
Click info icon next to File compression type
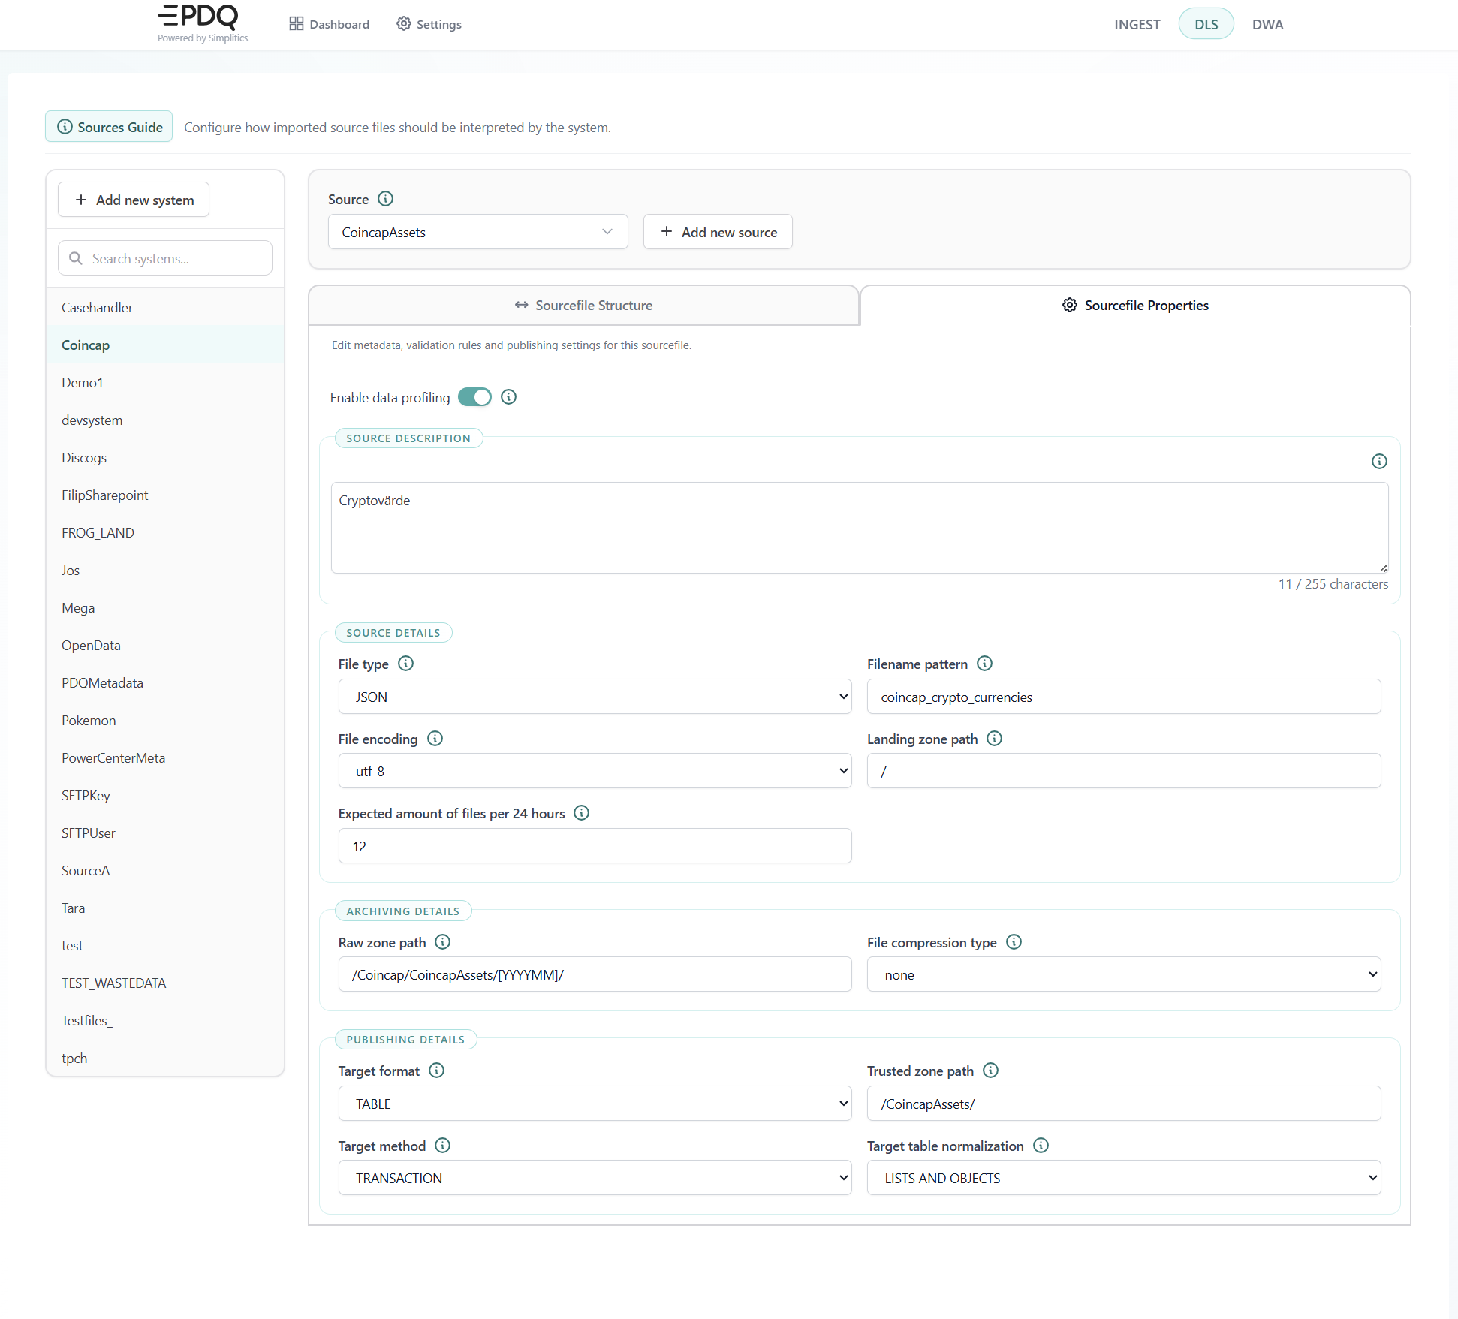1014,942
